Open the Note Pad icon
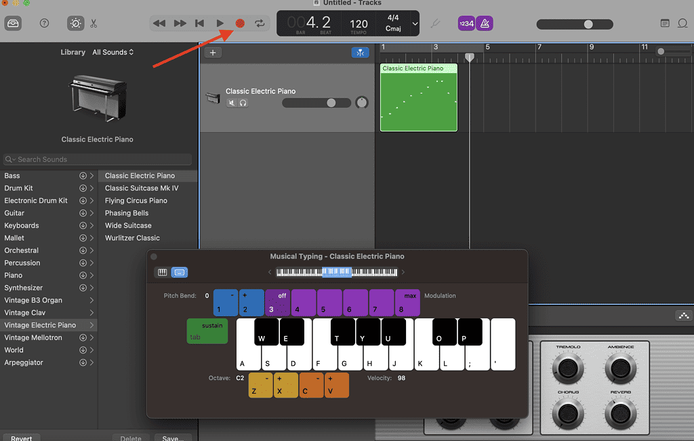 pyautogui.click(x=665, y=22)
